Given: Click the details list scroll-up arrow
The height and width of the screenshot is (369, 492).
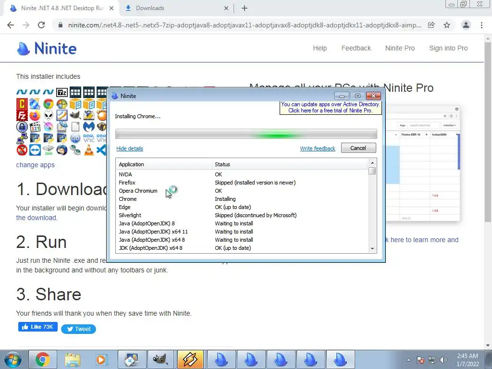Looking at the screenshot, I should point(372,163).
